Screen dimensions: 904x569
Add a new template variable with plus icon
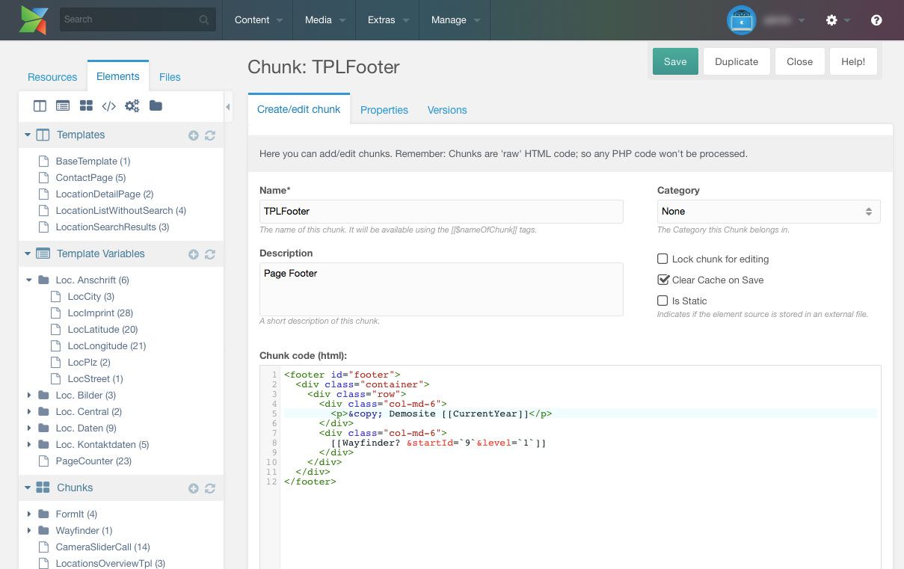(194, 254)
